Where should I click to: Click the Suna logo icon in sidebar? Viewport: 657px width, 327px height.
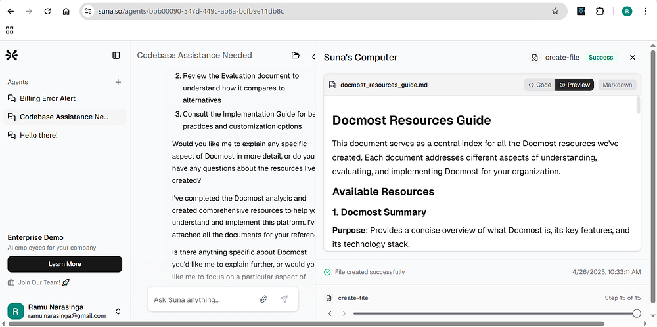pyautogui.click(x=12, y=55)
